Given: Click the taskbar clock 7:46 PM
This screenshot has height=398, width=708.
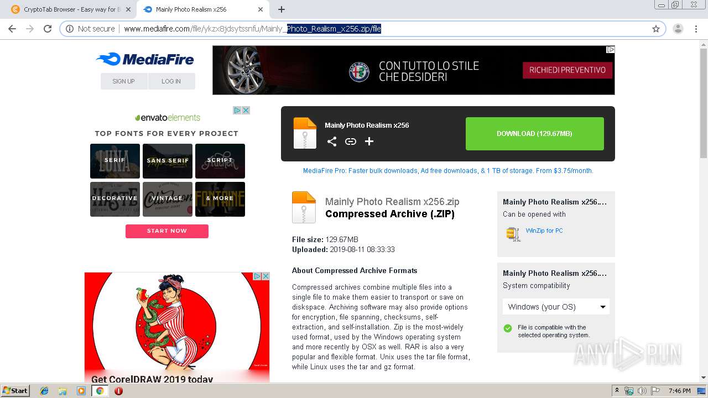Looking at the screenshot, I should point(679,391).
